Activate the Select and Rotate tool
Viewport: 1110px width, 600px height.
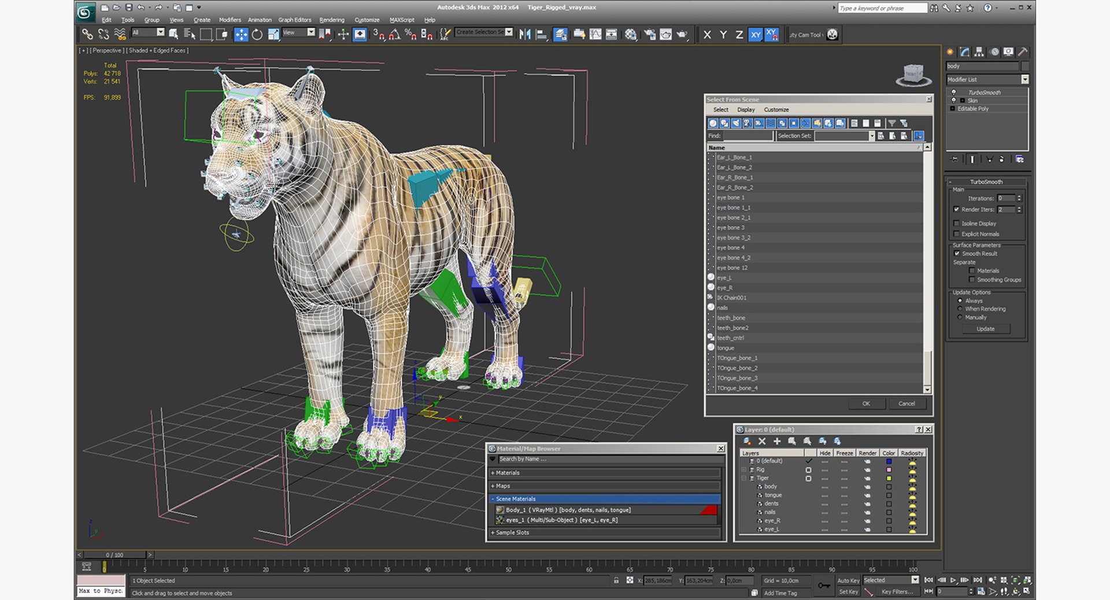(x=257, y=35)
